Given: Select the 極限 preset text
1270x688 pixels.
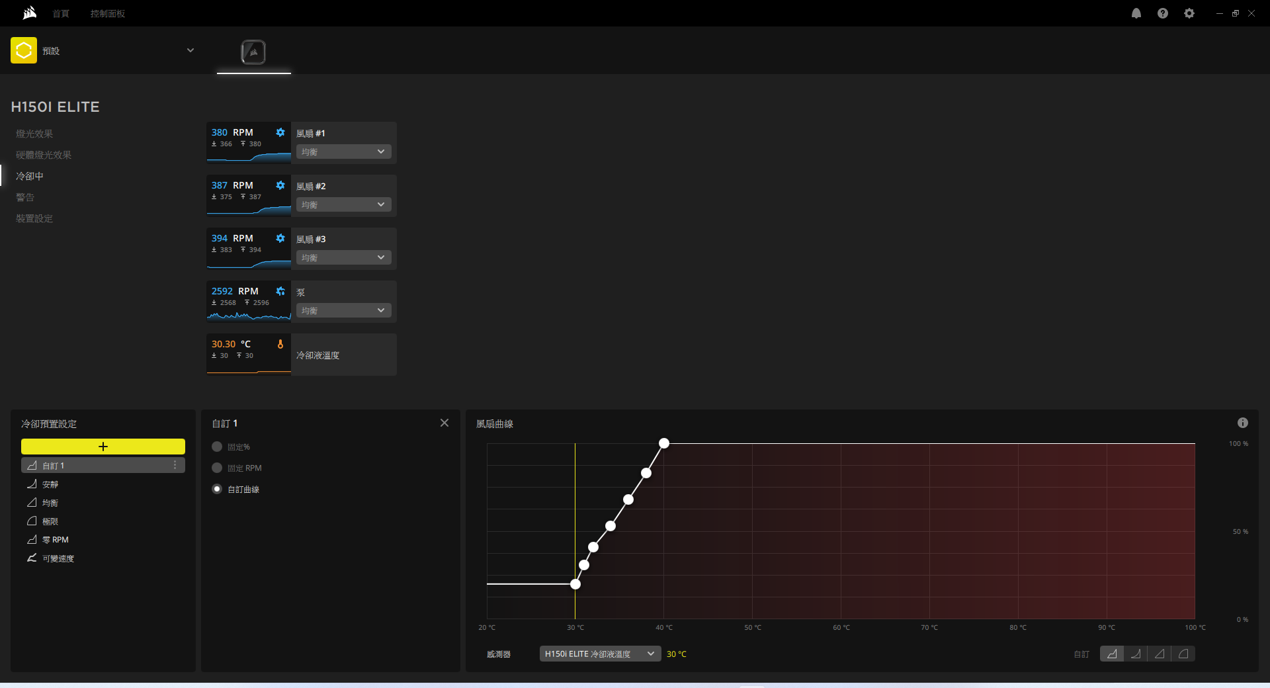Looking at the screenshot, I should [50, 521].
